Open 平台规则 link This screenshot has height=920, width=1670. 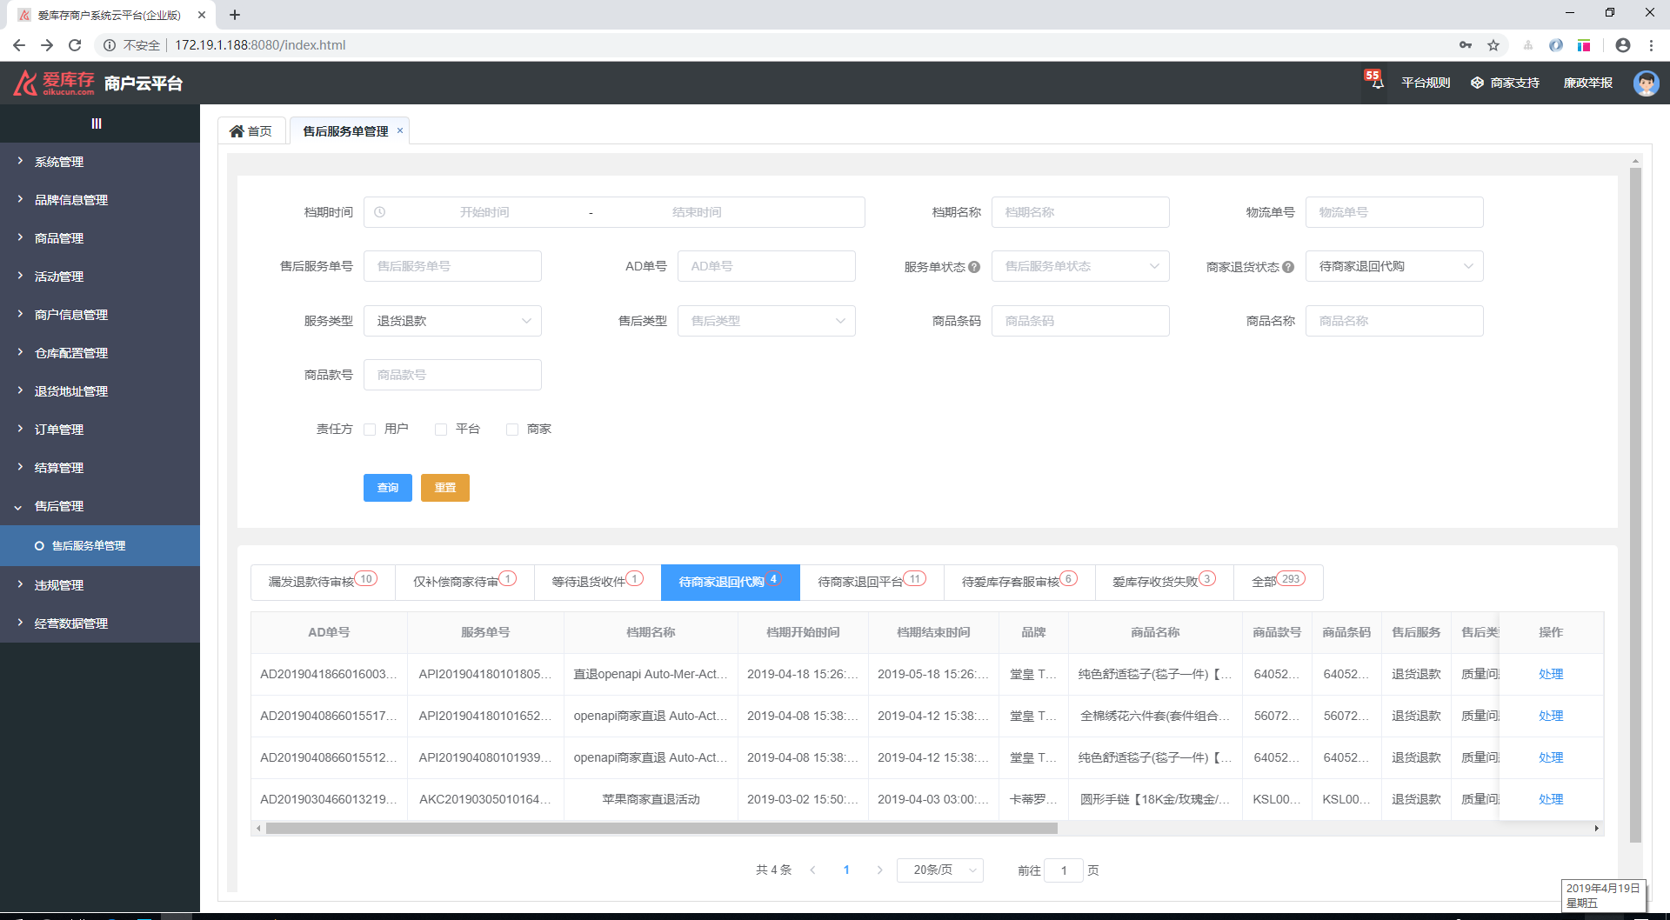click(x=1426, y=83)
